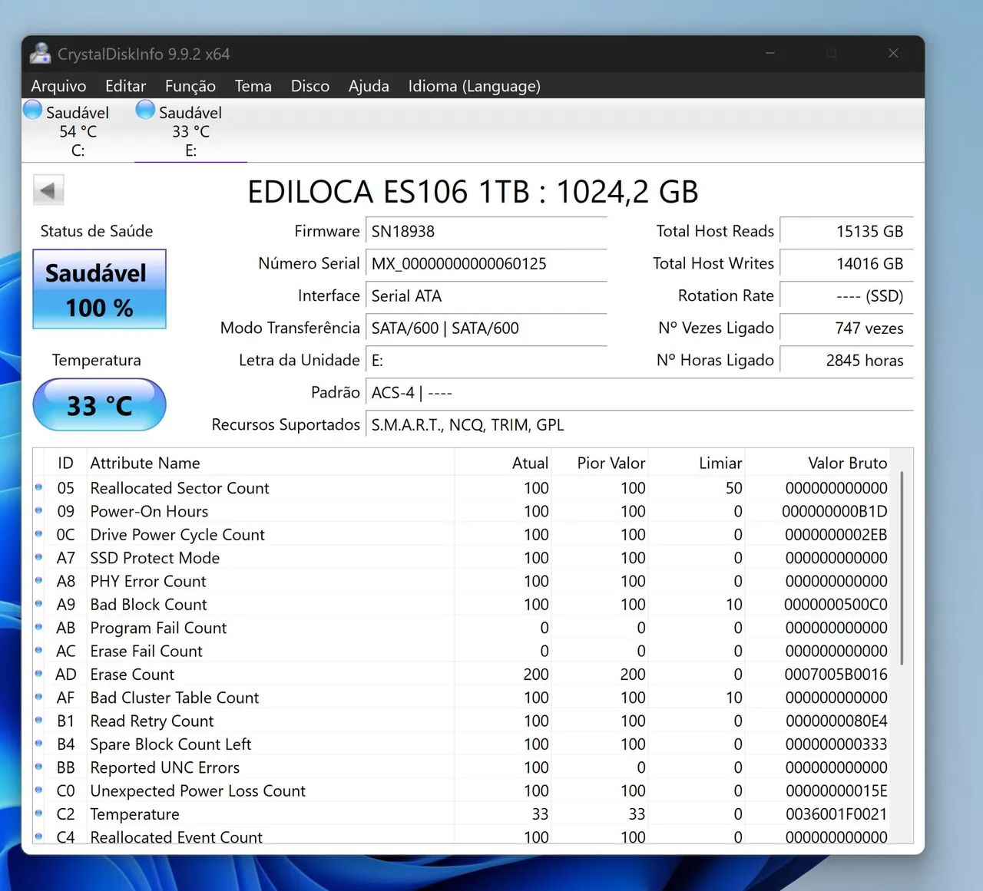Open the Ajuda menu
The width and height of the screenshot is (983, 891).
369,86
